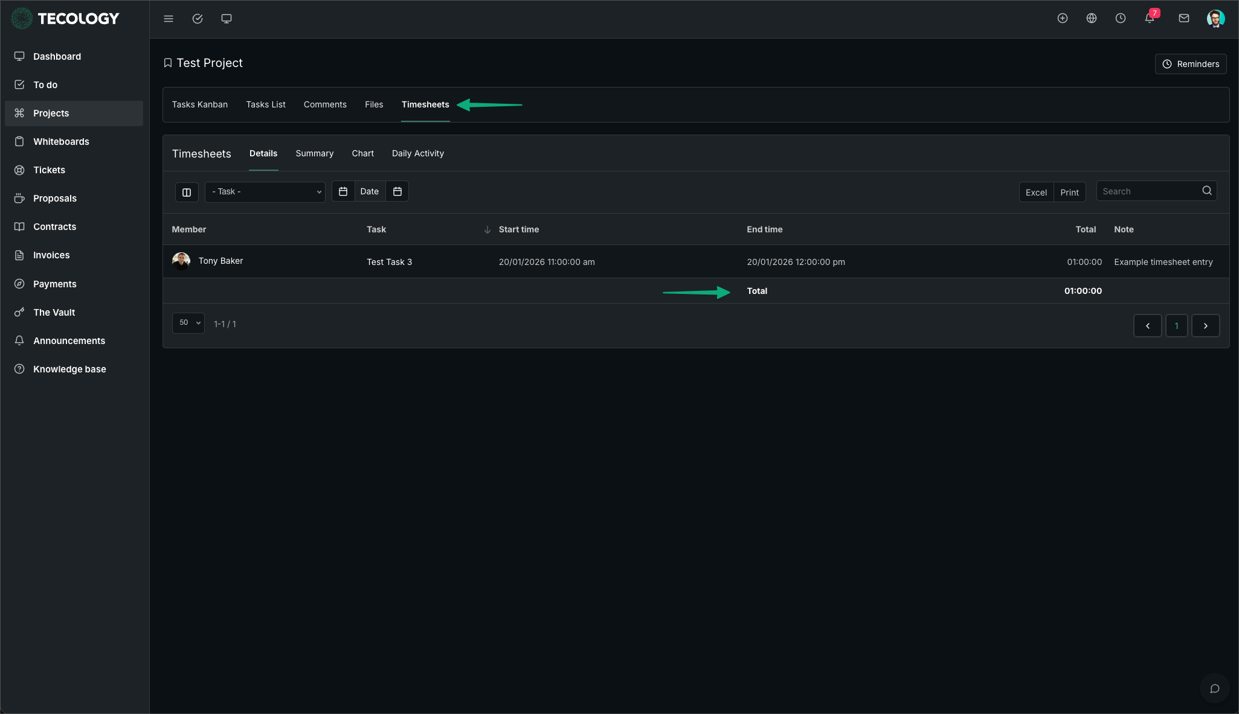Image resolution: width=1239 pixels, height=714 pixels.
Task: Open the notifications bell icon
Action: (x=1150, y=18)
